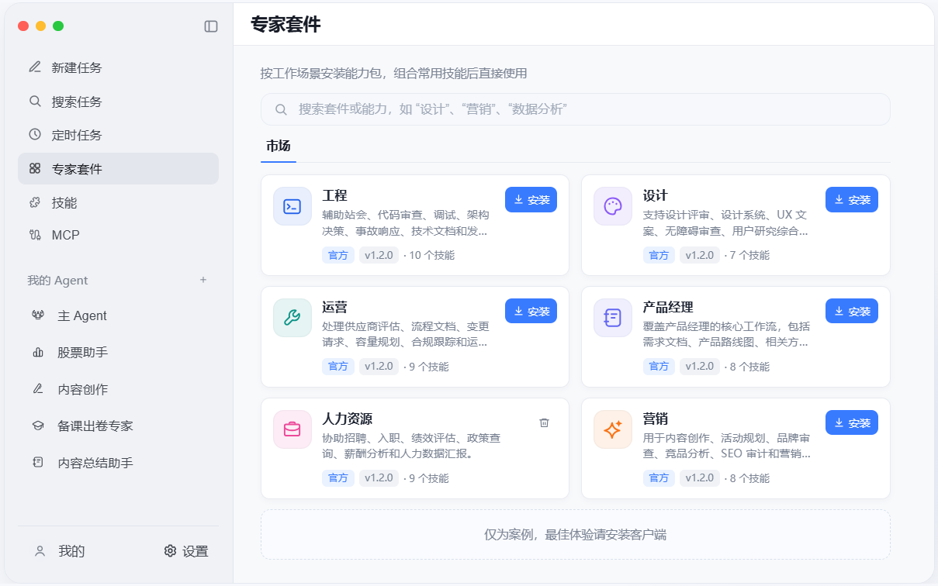Focus the 搜索套件或能力 search field
The height and width of the screenshot is (586, 938).
575,109
